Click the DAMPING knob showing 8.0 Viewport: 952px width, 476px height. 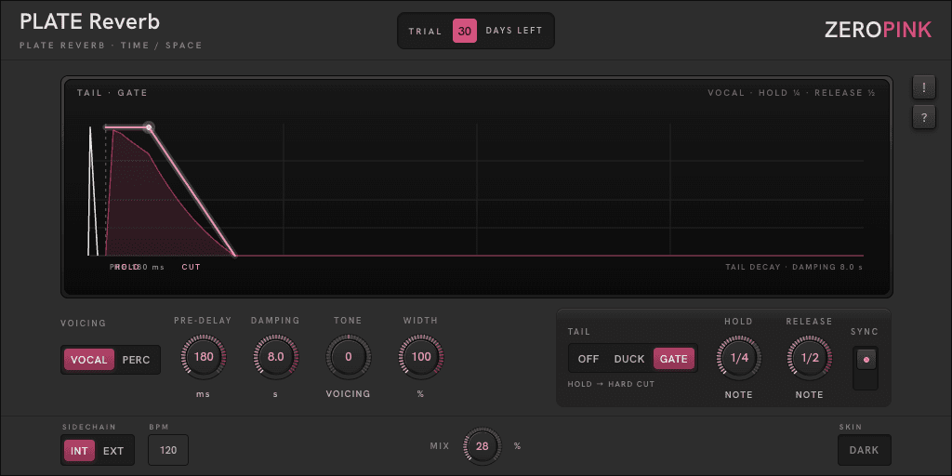click(275, 356)
